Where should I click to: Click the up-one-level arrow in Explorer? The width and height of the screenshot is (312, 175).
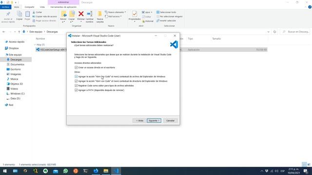(x=19, y=32)
